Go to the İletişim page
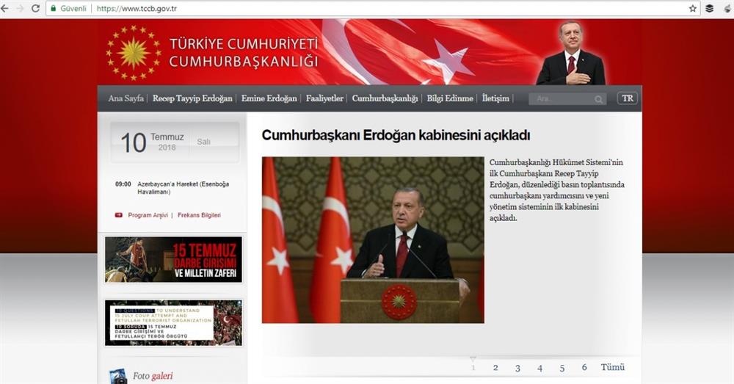Viewport: 734px width, 384px height. [495, 98]
